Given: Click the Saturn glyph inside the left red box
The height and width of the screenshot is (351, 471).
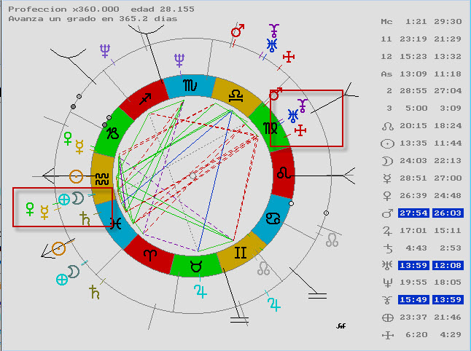Looking at the screenshot, I should pyautogui.click(x=85, y=217).
